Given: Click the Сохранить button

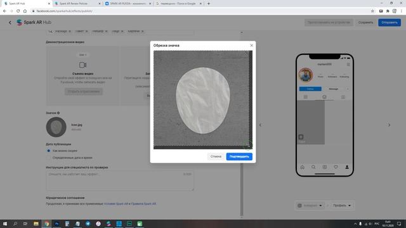Looking at the screenshot, I should 365,23.
